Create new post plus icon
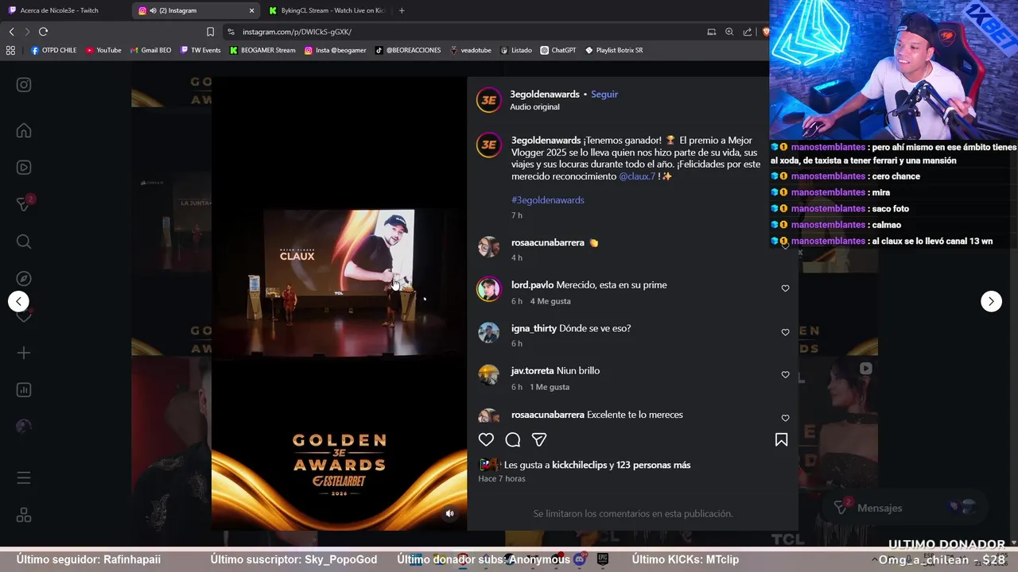Image resolution: width=1018 pixels, height=572 pixels. click(x=24, y=353)
